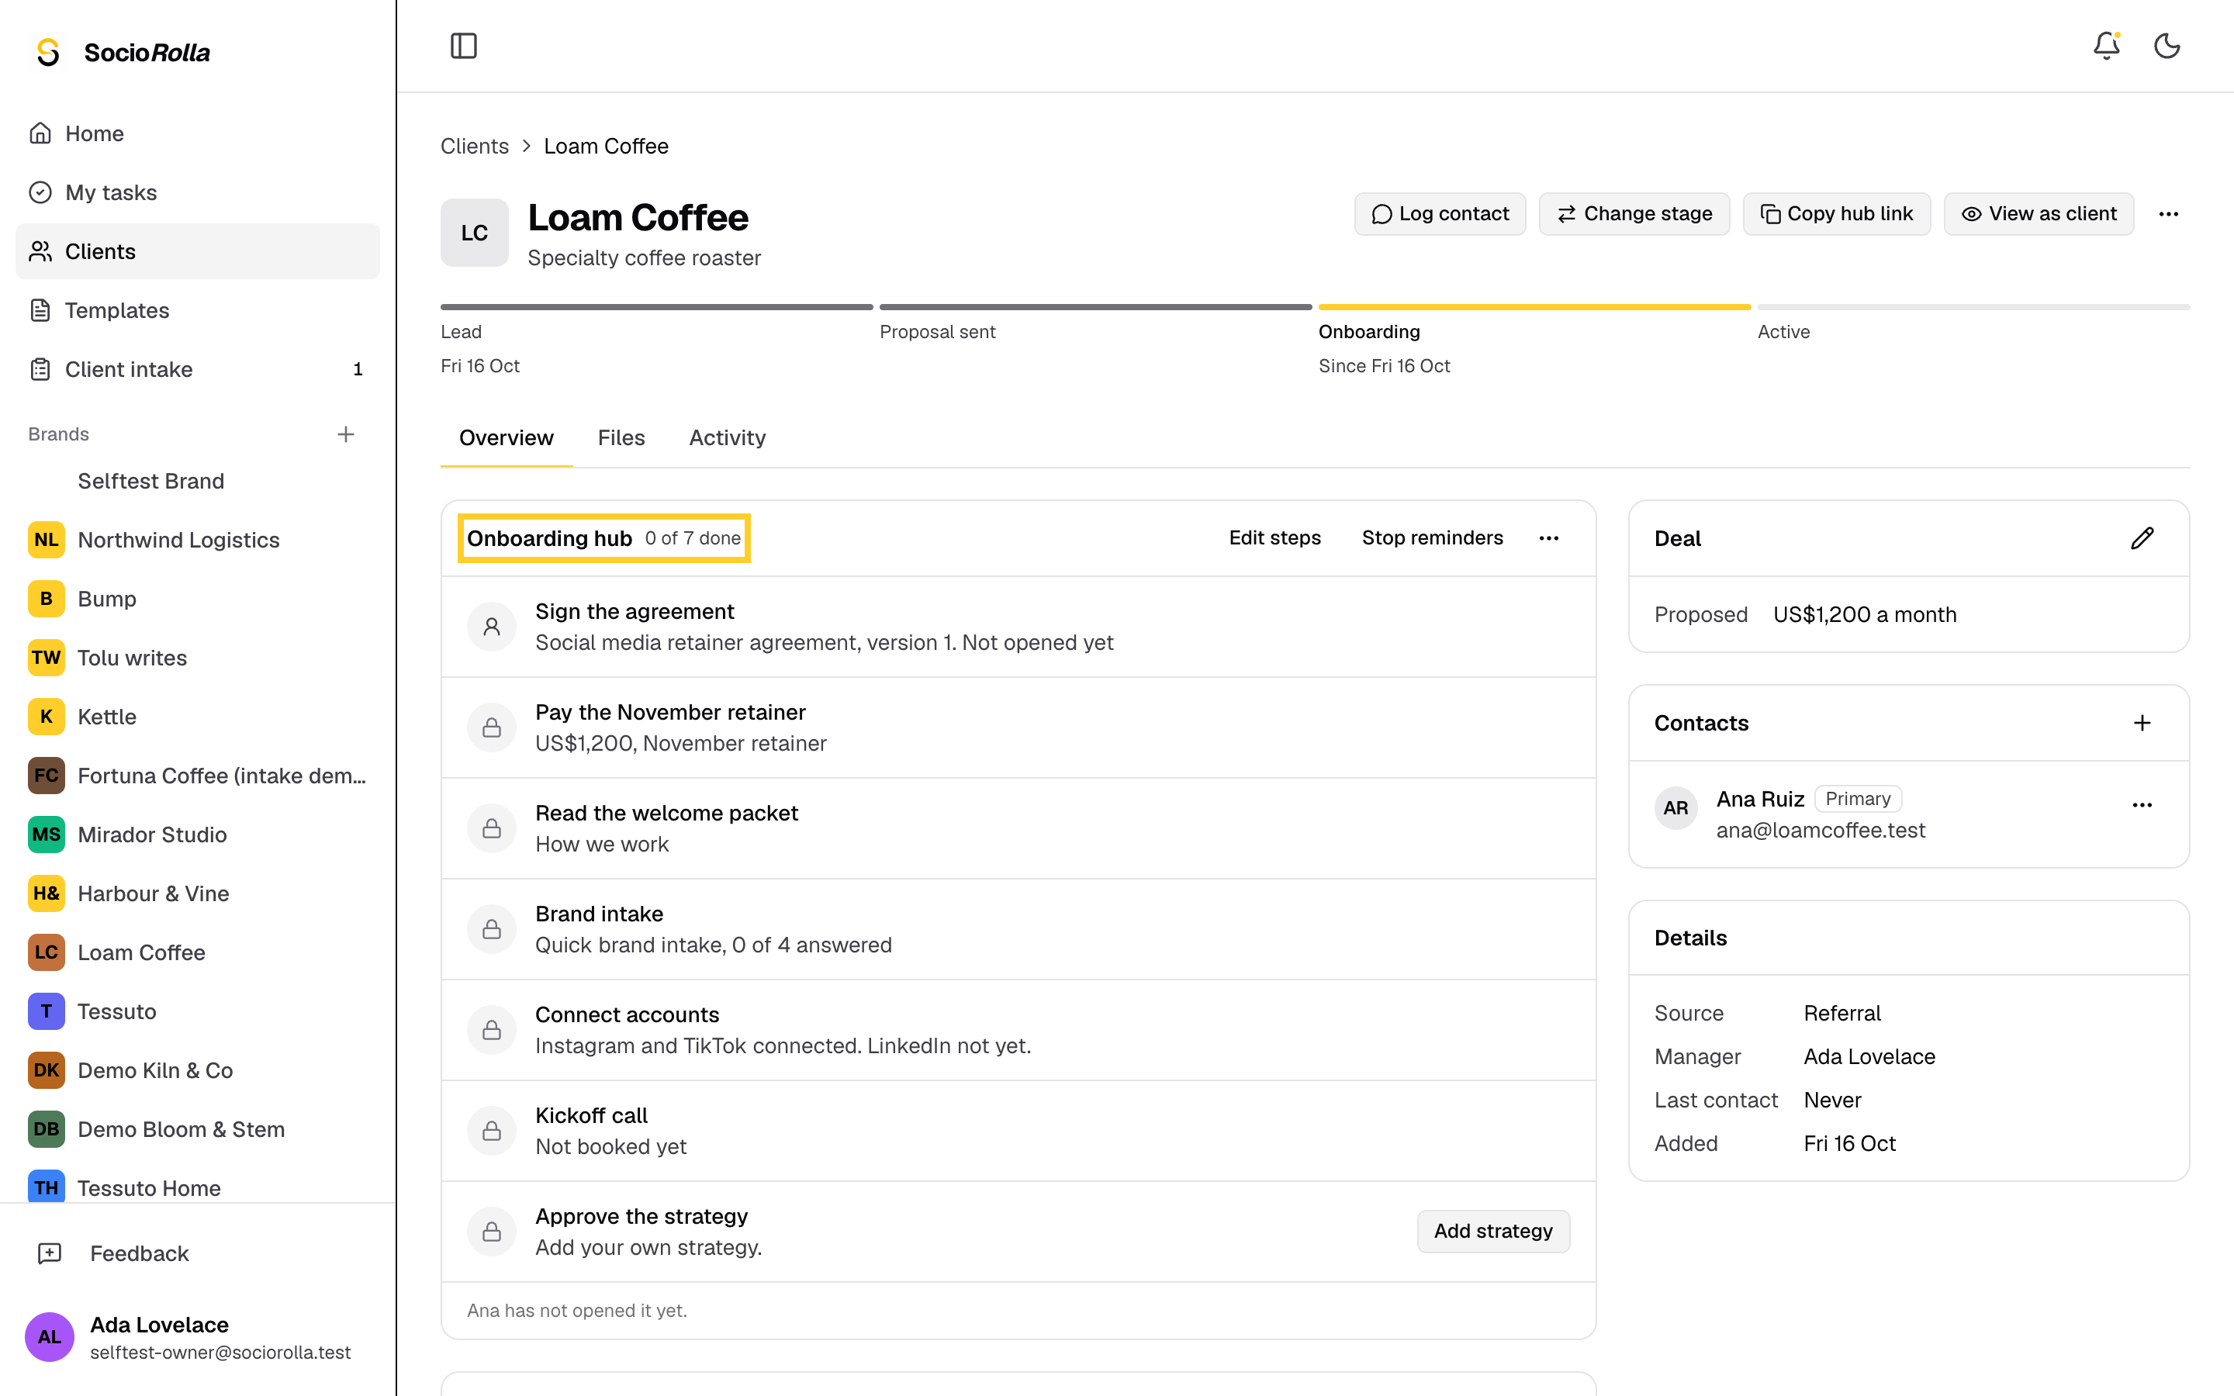Open Ana Ruiz contact options menu
This screenshot has height=1396, width=2234.
(x=2142, y=805)
